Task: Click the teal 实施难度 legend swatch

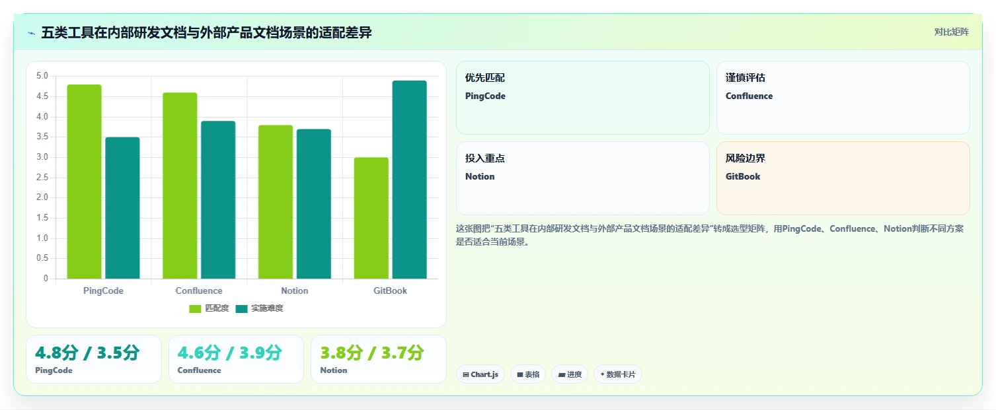Action: (x=241, y=309)
